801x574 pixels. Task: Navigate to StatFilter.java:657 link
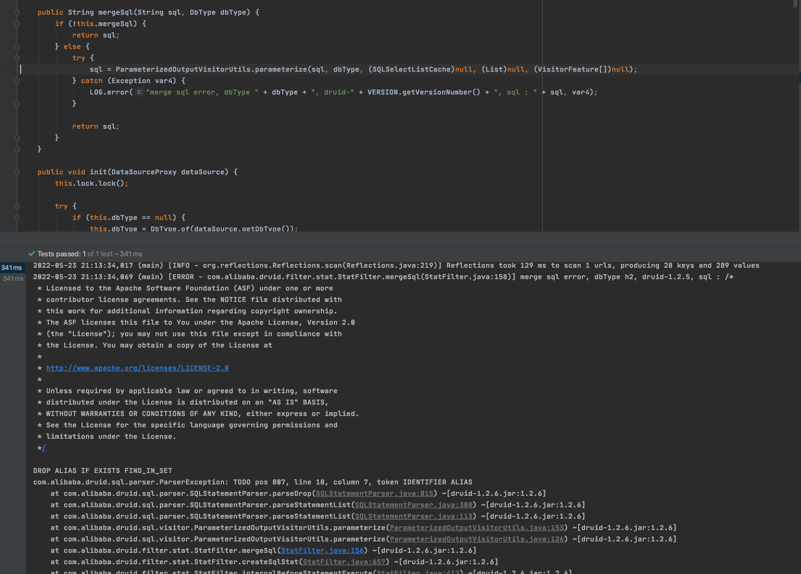coord(344,562)
